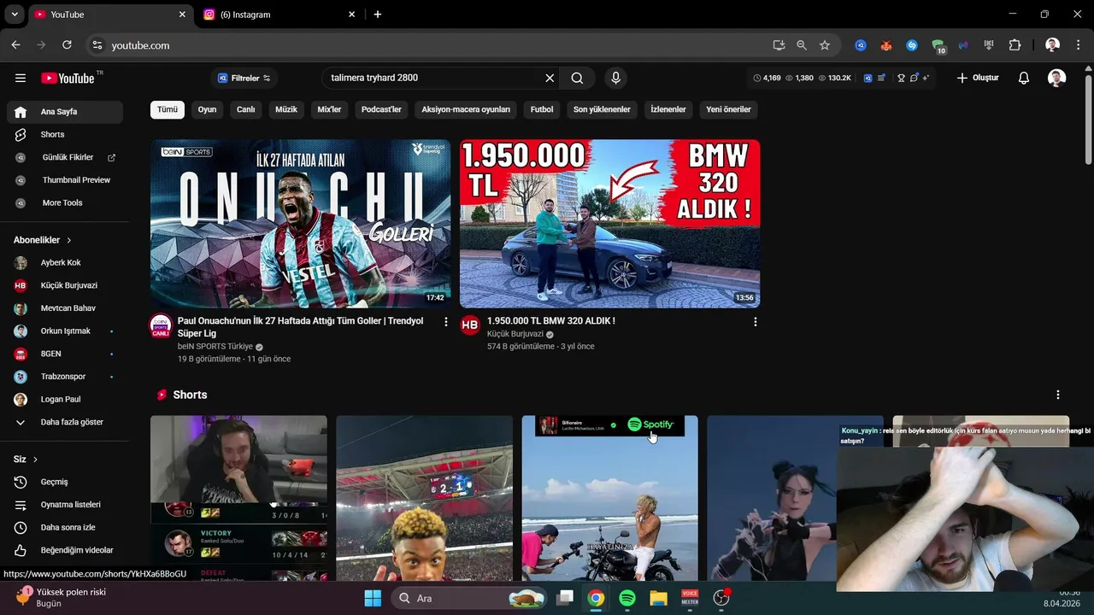Select the Aksiyon-macera oyunları chip
1094x615 pixels.
pyautogui.click(x=466, y=109)
